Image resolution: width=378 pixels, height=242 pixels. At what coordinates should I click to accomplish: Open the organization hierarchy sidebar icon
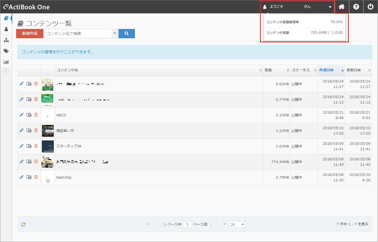pyautogui.click(x=6, y=40)
